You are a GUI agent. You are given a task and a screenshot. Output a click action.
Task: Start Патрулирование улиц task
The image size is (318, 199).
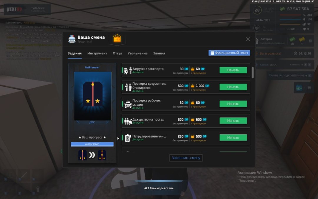point(233,137)
